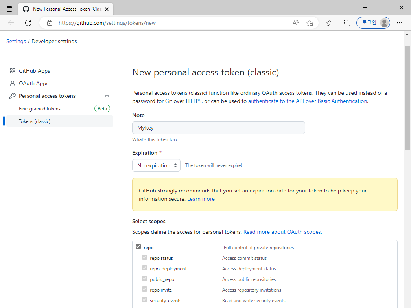Go to Settings breadcrumb link
411x308 pixels.
point(16,41)
